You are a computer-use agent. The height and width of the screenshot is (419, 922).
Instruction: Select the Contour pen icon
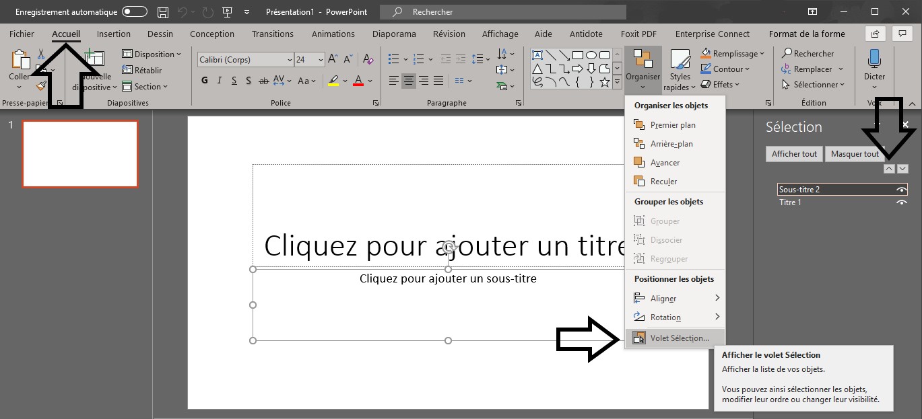click(706, 69)
